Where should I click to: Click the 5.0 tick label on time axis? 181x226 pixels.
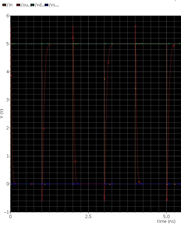click(166, 216)
